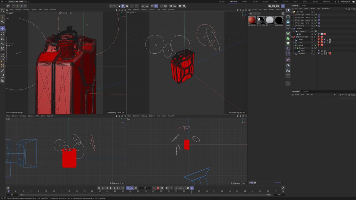Go to start of timeline

click(99, 188)
